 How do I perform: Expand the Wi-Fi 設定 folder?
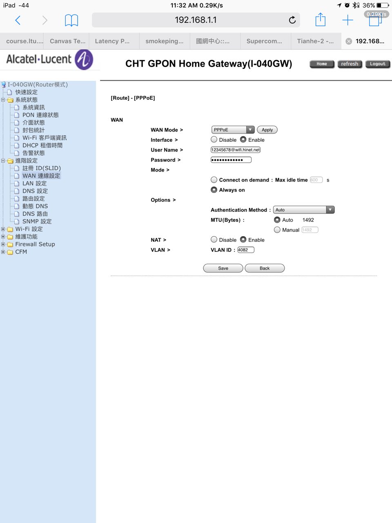point(3,229)
